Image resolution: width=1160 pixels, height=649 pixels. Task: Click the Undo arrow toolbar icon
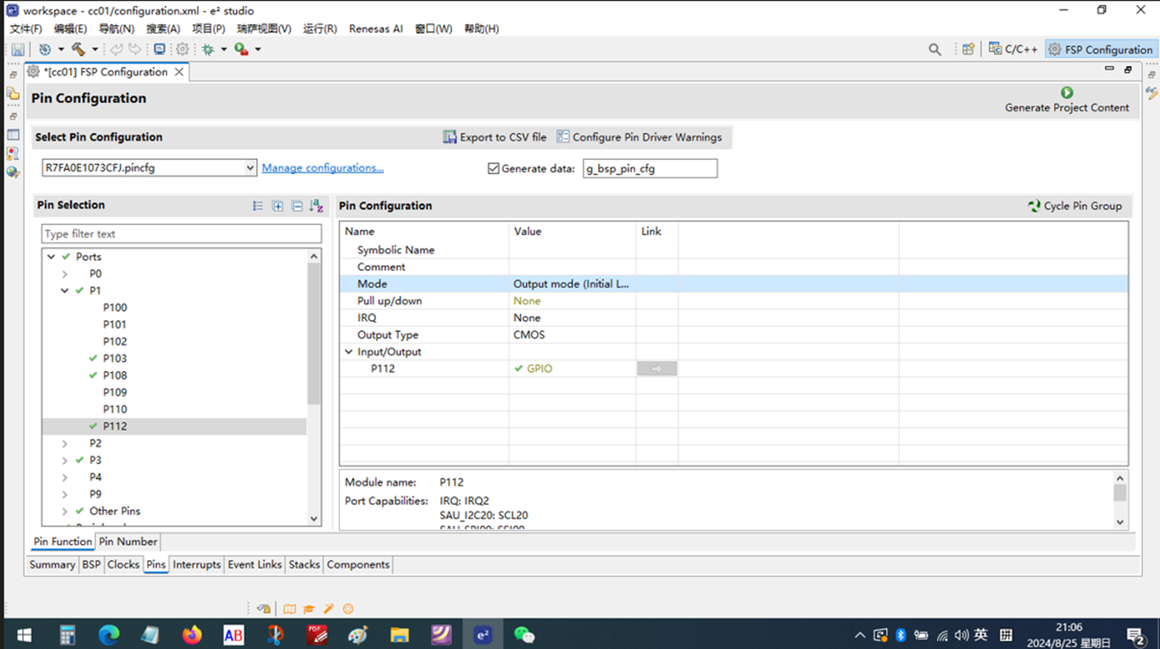[x=117, y=49]
